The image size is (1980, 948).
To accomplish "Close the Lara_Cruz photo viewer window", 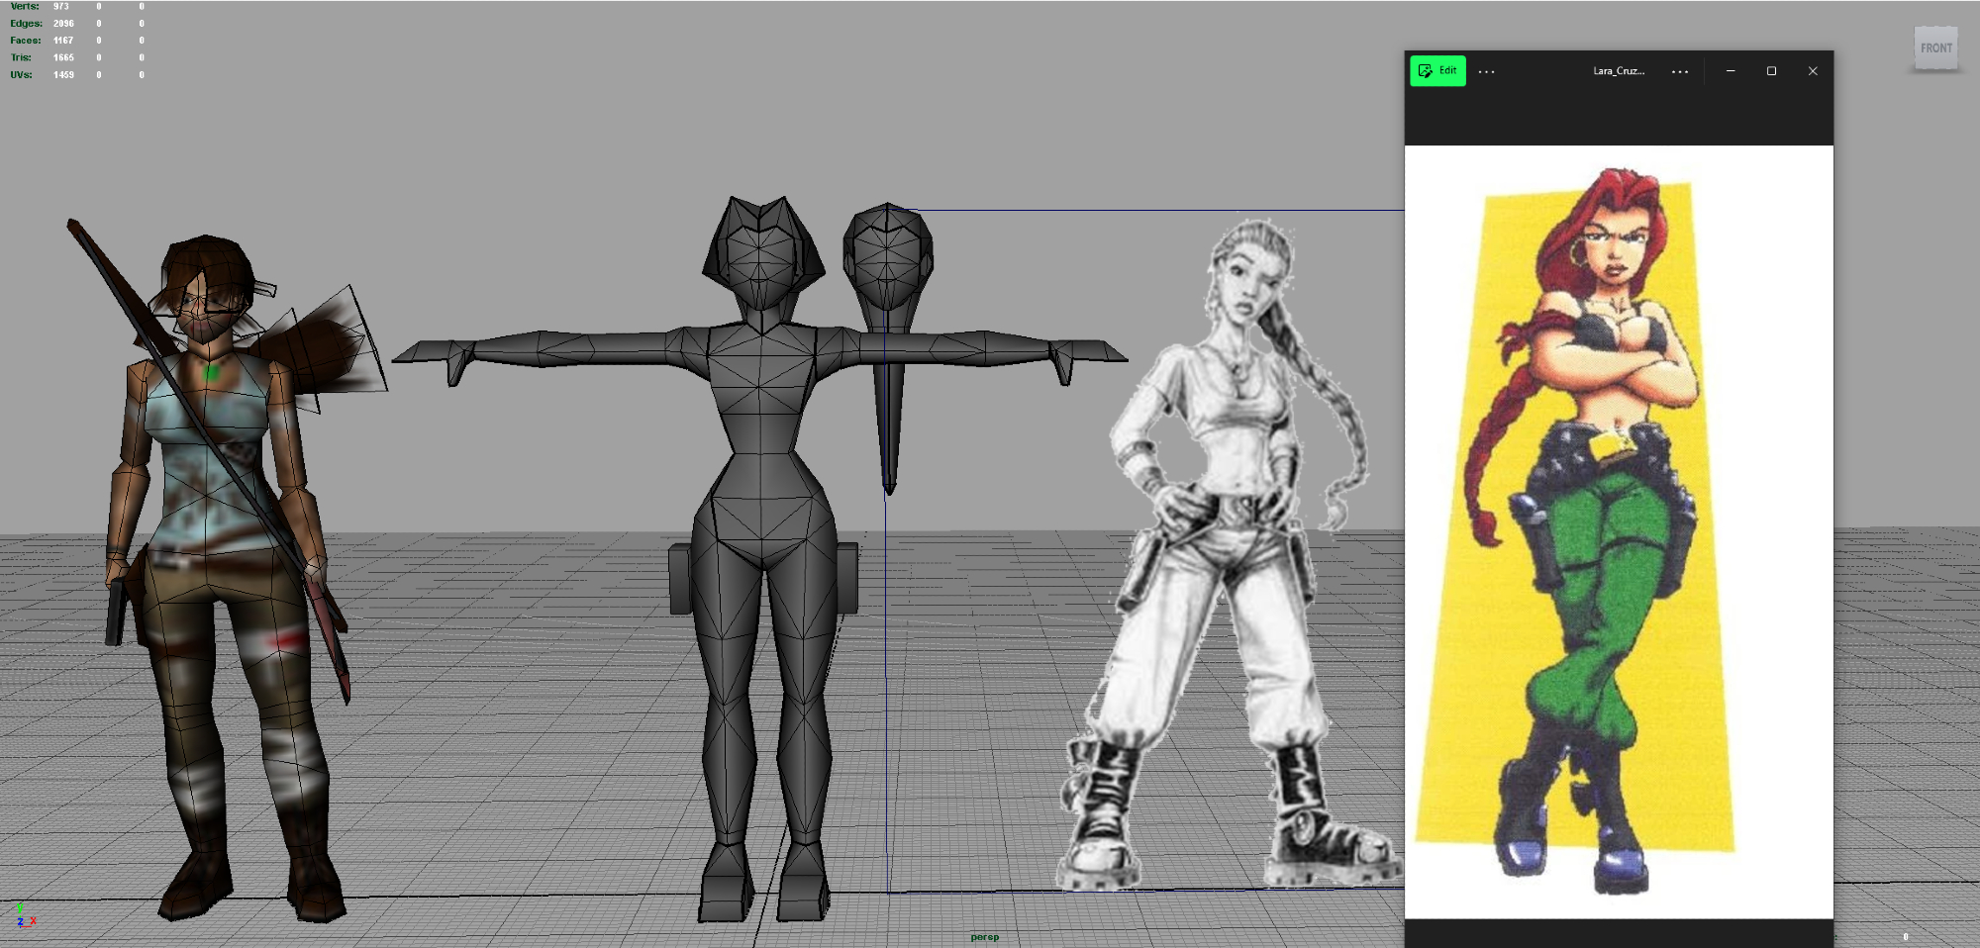I will (1812, 71).
